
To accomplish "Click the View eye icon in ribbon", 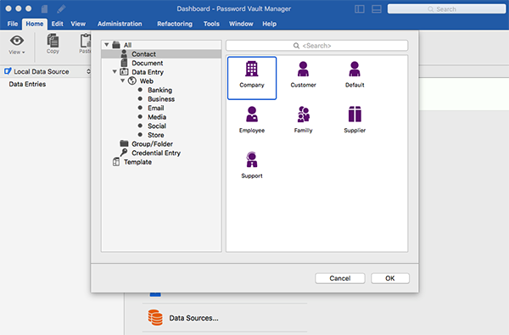I will 17,41.
